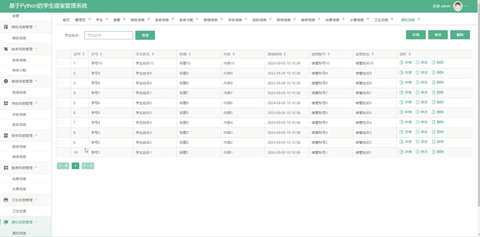The width and height of the screenshot is (480, 237).
Task: Open 详情 icon for row 学号6
Action: point(402,102)
